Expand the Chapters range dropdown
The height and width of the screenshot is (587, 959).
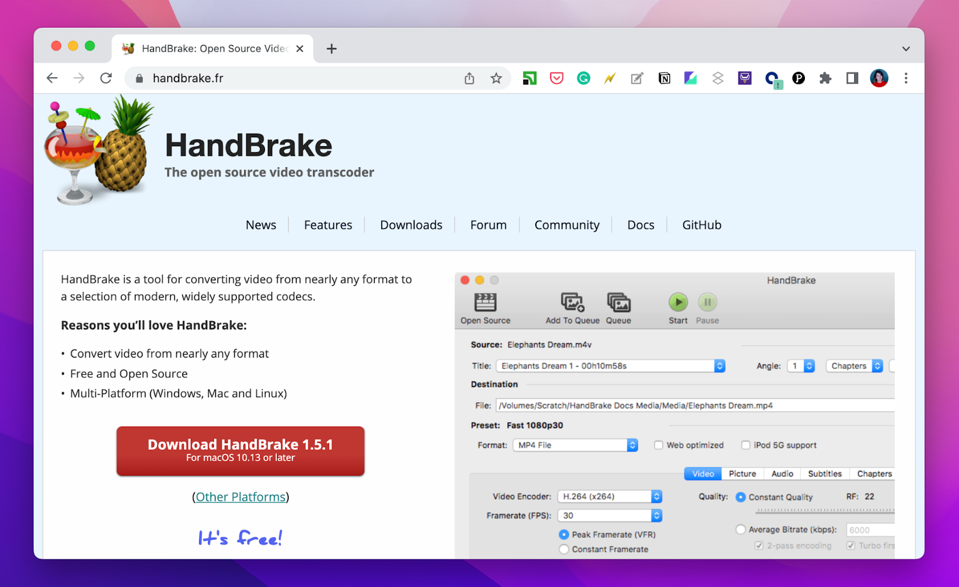[x=854, y=366]
